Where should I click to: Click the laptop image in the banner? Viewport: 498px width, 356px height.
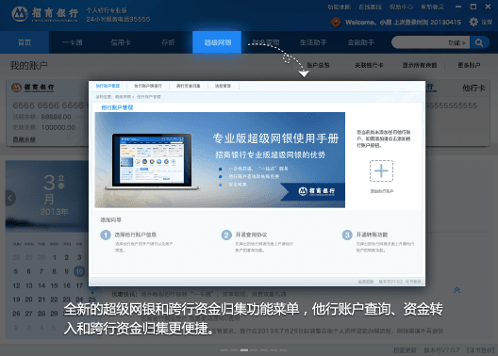[152, 161]
